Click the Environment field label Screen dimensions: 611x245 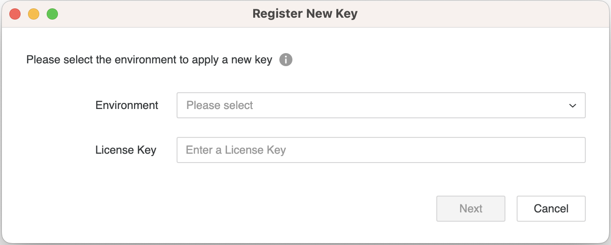[127, 105]
